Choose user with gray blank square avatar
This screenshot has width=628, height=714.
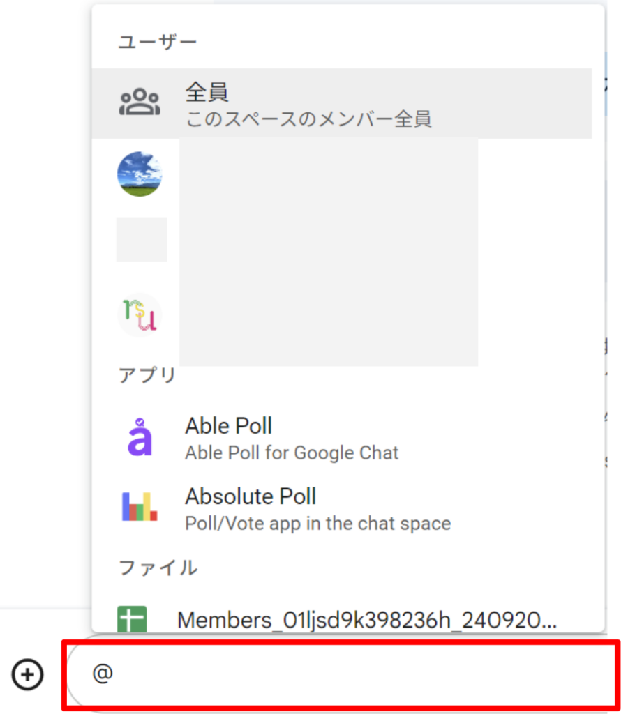pyautogui.click(x=142, y=240)
